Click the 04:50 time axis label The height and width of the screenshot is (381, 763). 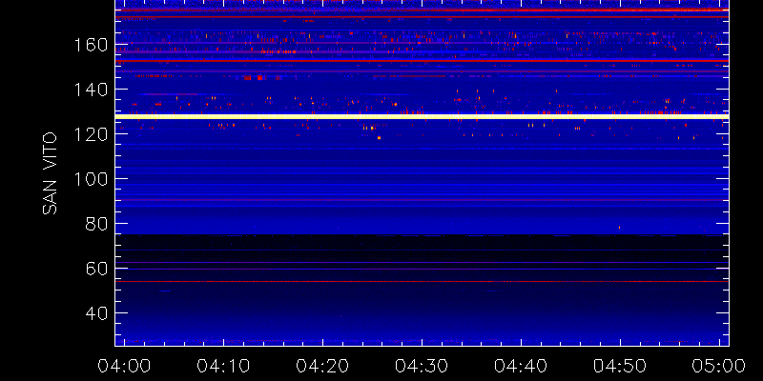point(620,366)
